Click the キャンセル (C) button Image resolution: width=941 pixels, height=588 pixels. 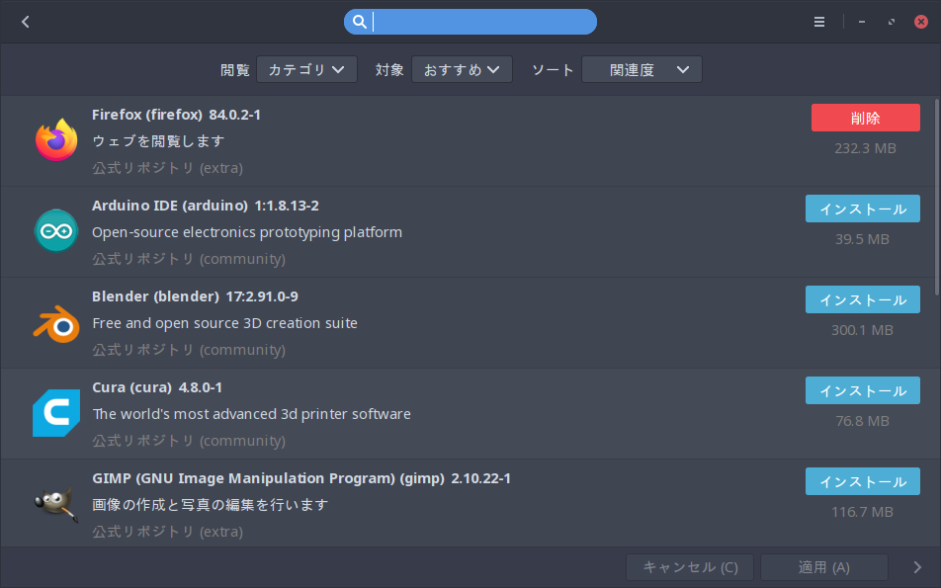click(x=690, y=567)
